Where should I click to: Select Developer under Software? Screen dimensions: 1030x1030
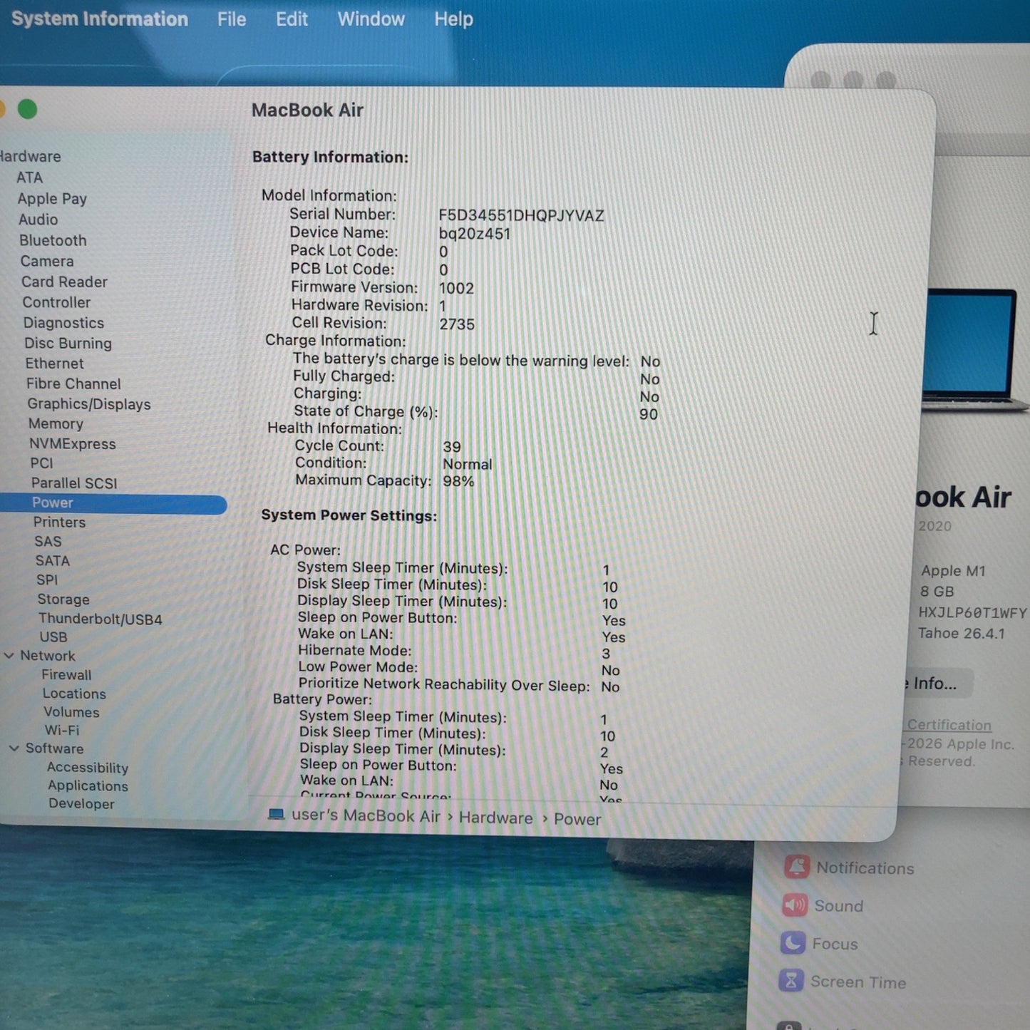click(x=81, y=803)
